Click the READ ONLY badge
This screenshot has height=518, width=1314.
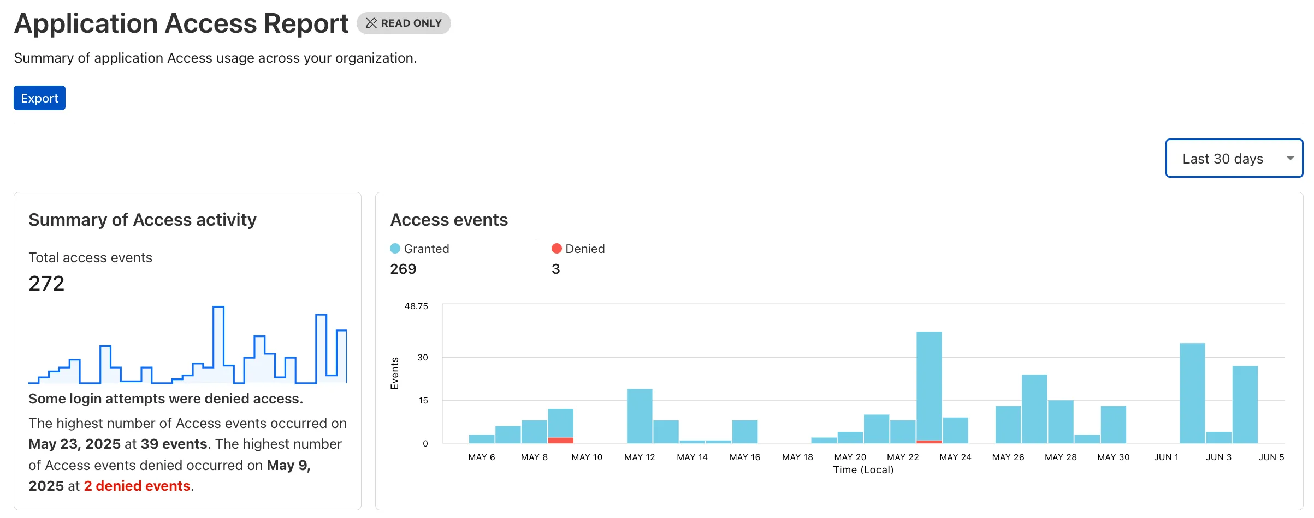click(404, 23)
